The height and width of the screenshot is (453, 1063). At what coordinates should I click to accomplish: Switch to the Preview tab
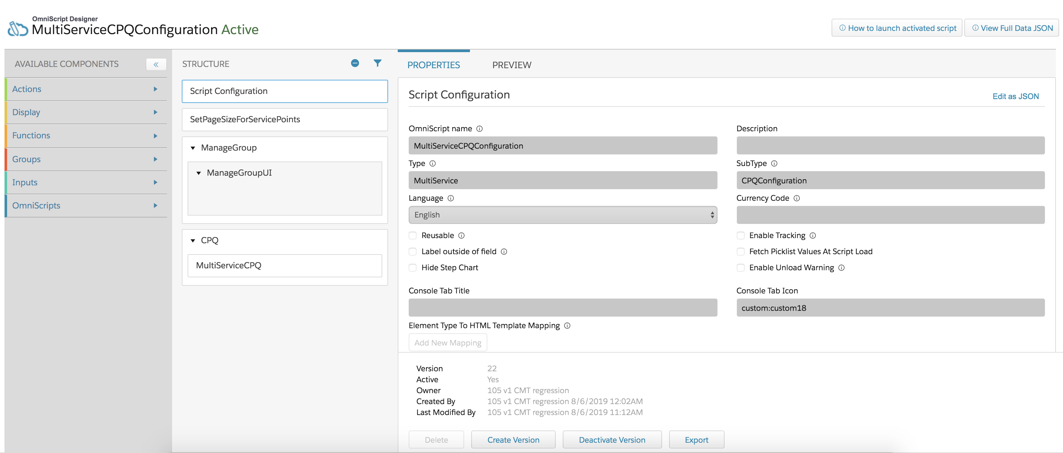512,65
